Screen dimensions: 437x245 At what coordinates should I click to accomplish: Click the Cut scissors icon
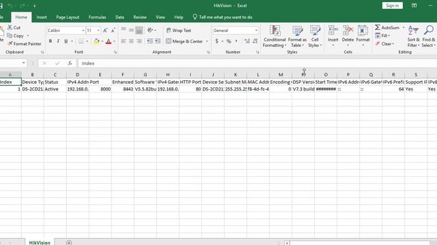(10, 27)
